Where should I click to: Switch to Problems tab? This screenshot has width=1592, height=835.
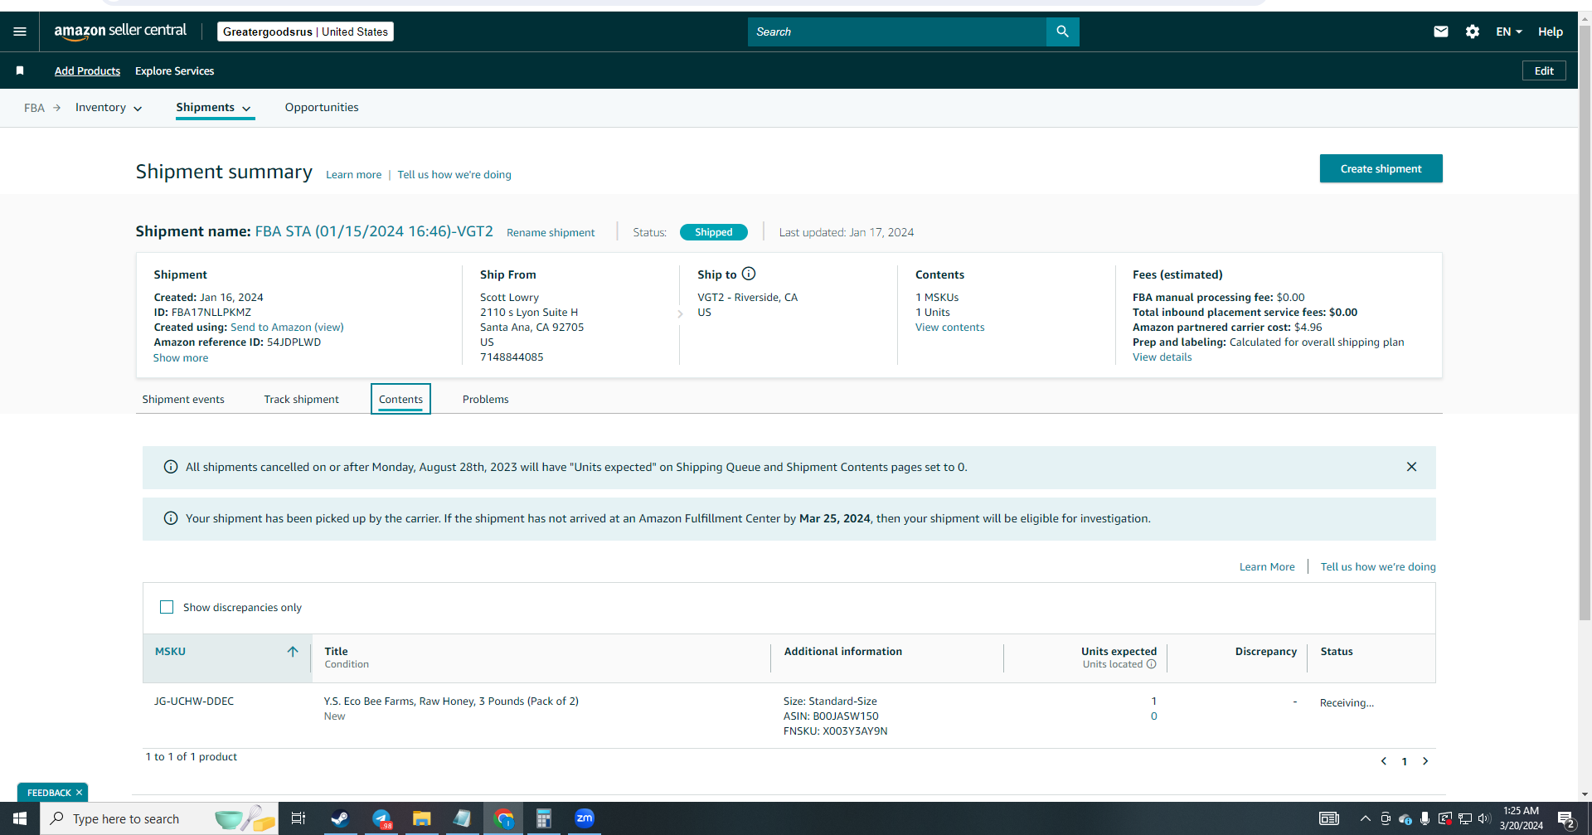tap(486, 399)
